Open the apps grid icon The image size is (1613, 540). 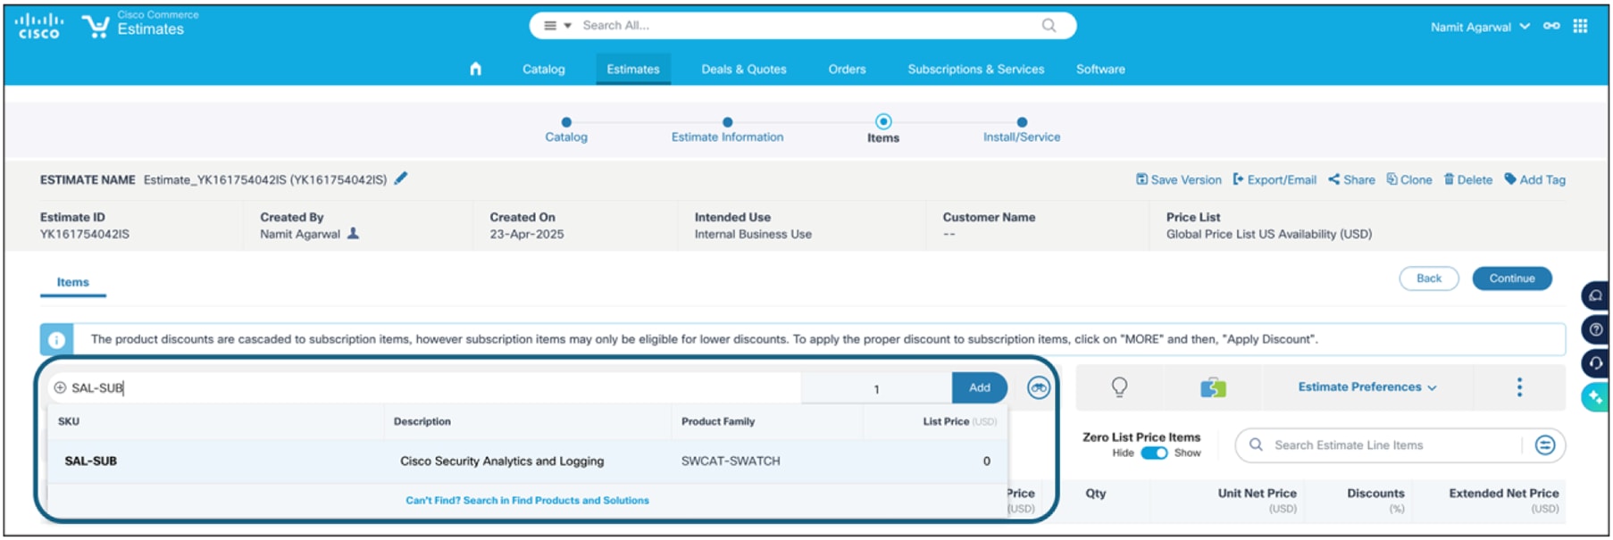(x=1580, y=26)
